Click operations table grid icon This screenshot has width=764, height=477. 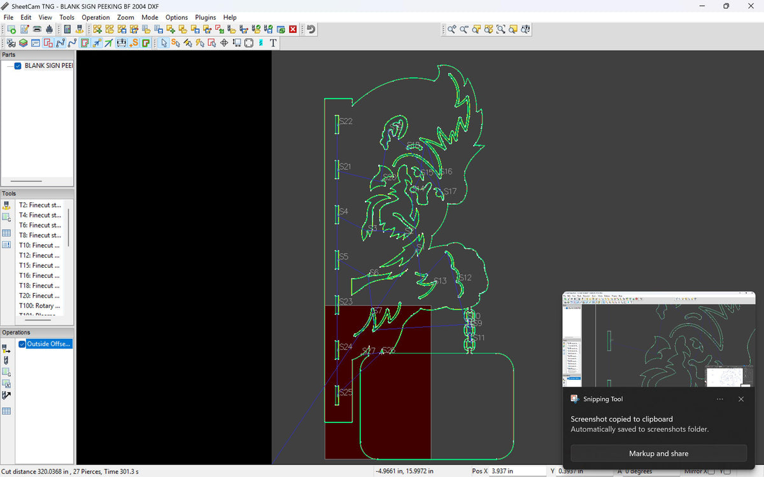tap(6, 411)
